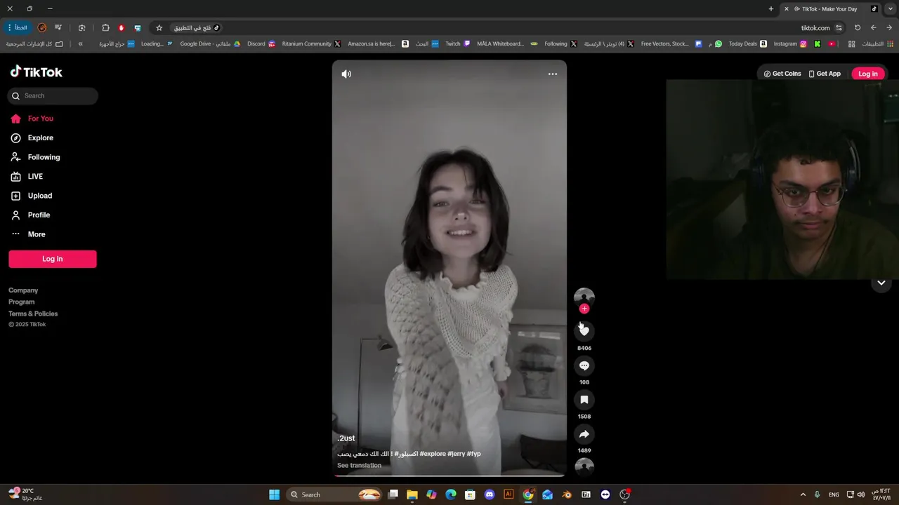Expand the Program footer section
899x505 pixels.
click(x=22, y=302)
